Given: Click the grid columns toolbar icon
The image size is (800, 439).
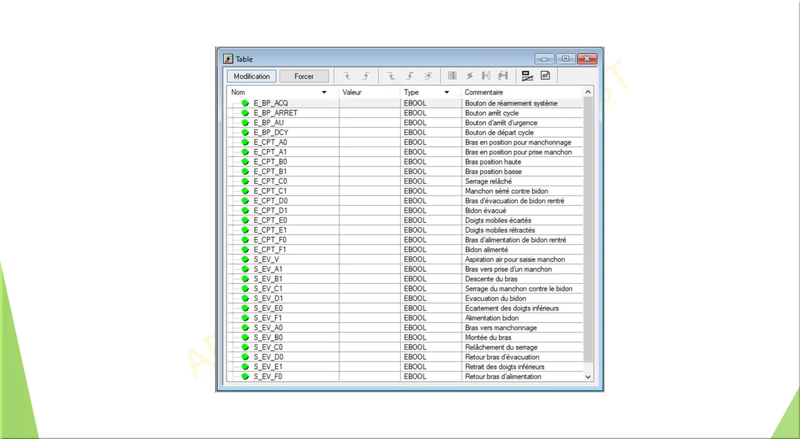Looking at the screenshot, I should (452, 76).
